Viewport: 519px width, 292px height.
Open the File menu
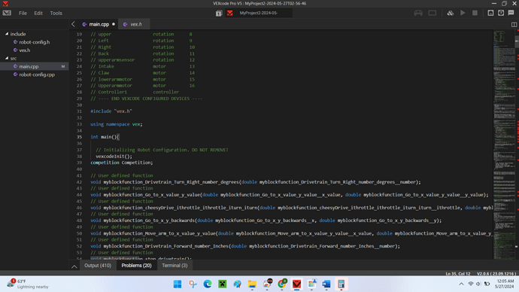click(23, 14)
